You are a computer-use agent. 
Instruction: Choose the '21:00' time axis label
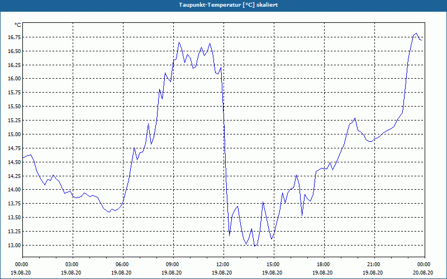(373, 264)
